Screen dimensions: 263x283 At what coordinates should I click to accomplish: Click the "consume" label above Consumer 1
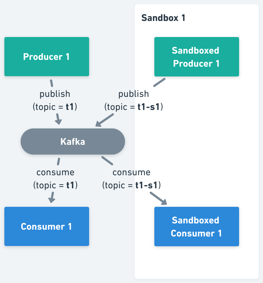(x=55, y=172)
